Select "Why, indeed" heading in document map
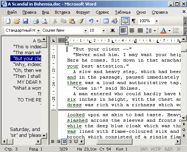Screen dimensions: 187x152 pos(27,64)
